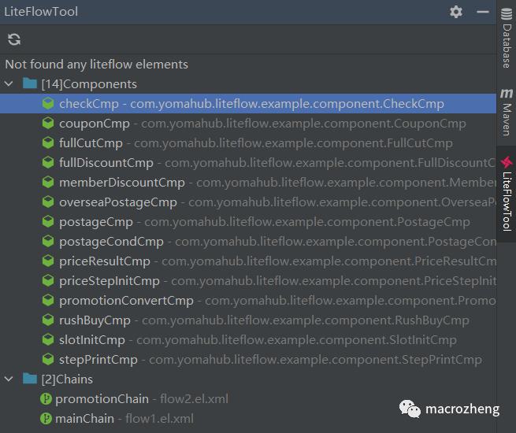This screenshot has width=516, height=433.
Task: Hide the LiteFlowTool panel with minus button
Action: pyautogui.click(x=483, y=12)
